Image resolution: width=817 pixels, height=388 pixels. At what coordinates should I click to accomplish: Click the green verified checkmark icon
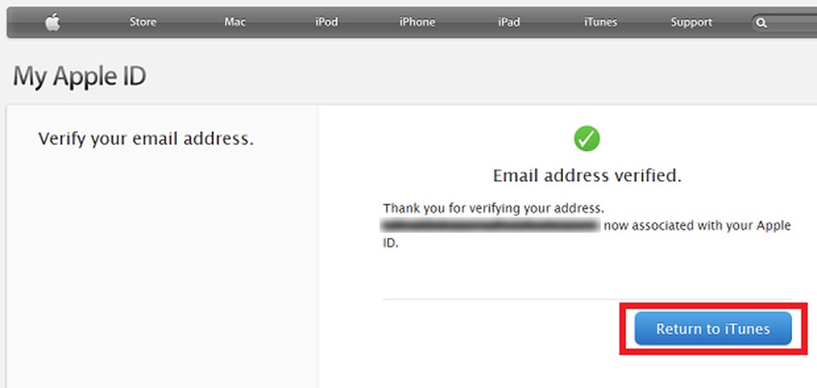pos(587,139)
